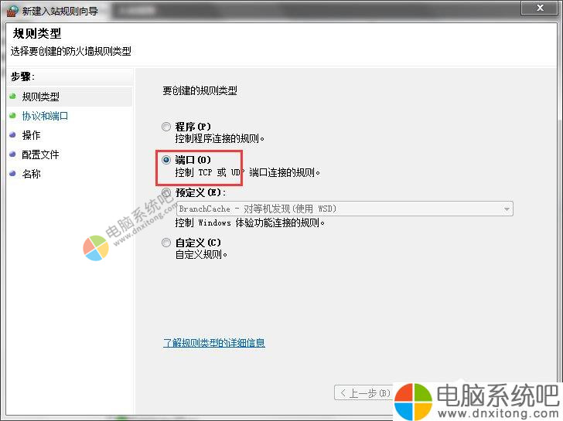Go to the 配置文件 step
Screen dimensions: 563x421
[x=40, y=155]
